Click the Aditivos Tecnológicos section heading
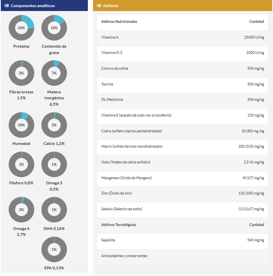 click(119, 225)
